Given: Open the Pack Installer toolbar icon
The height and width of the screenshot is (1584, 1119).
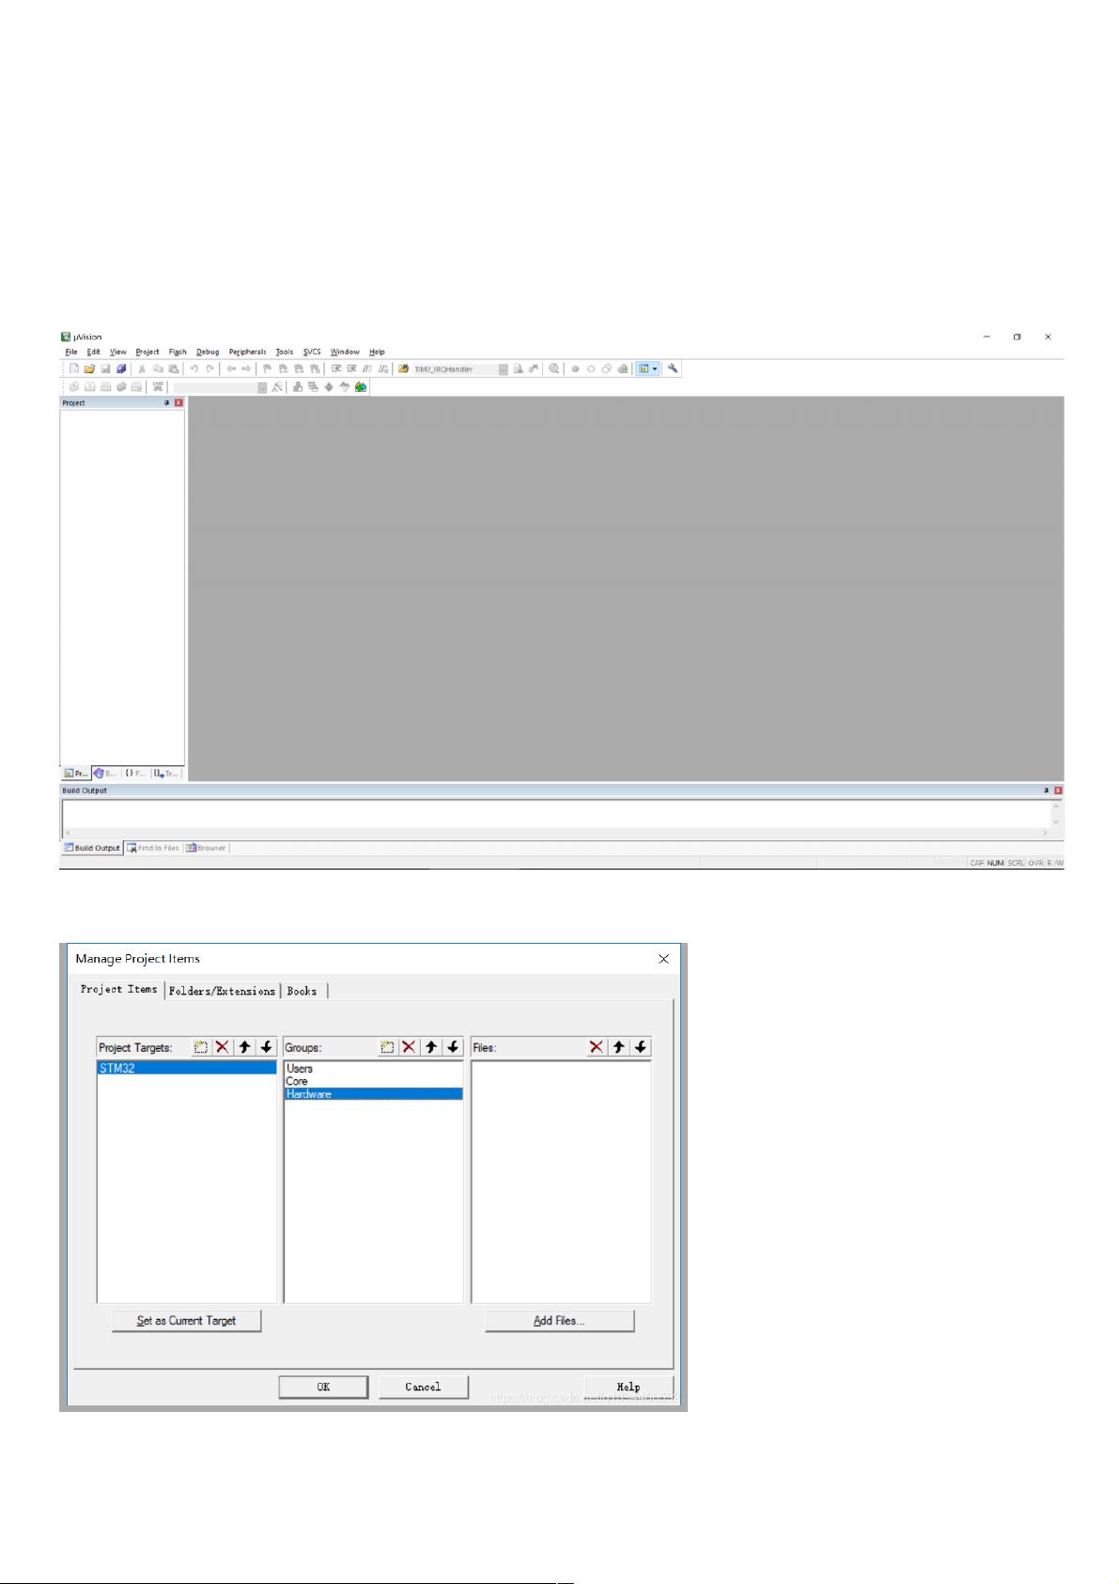Looking at the screenshot, I should pyautogui.click(x=362, y=387).
